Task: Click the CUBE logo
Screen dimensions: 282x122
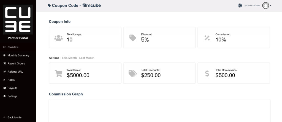Action: pyautogui.click(x=18, y=19)
